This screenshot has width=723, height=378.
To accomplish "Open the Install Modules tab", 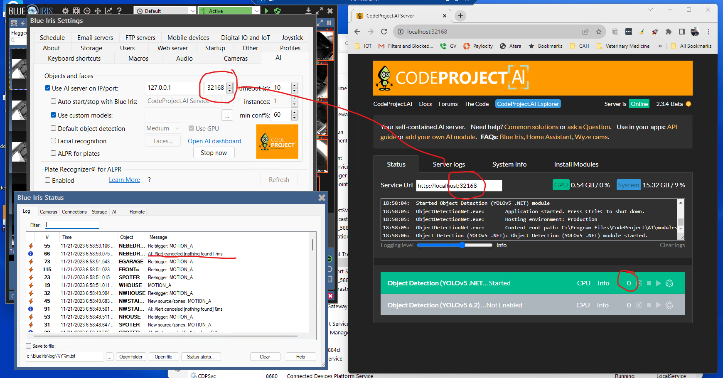I will pos(576,164).
